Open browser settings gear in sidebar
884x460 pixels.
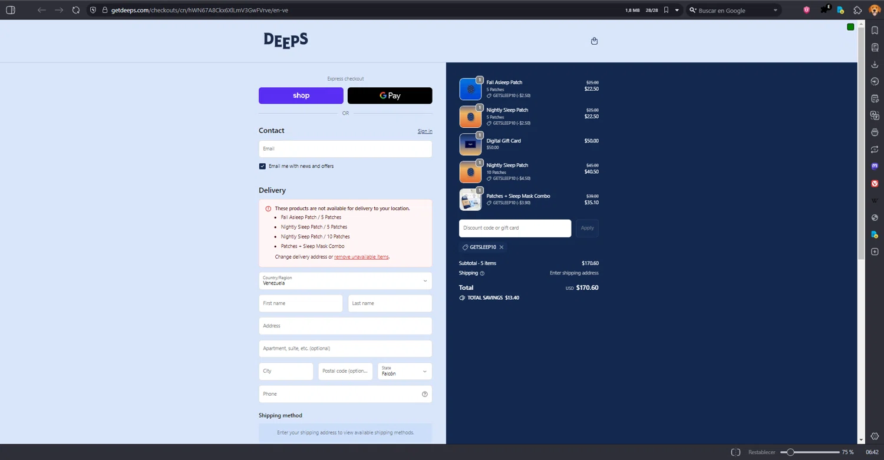[875, 436]
